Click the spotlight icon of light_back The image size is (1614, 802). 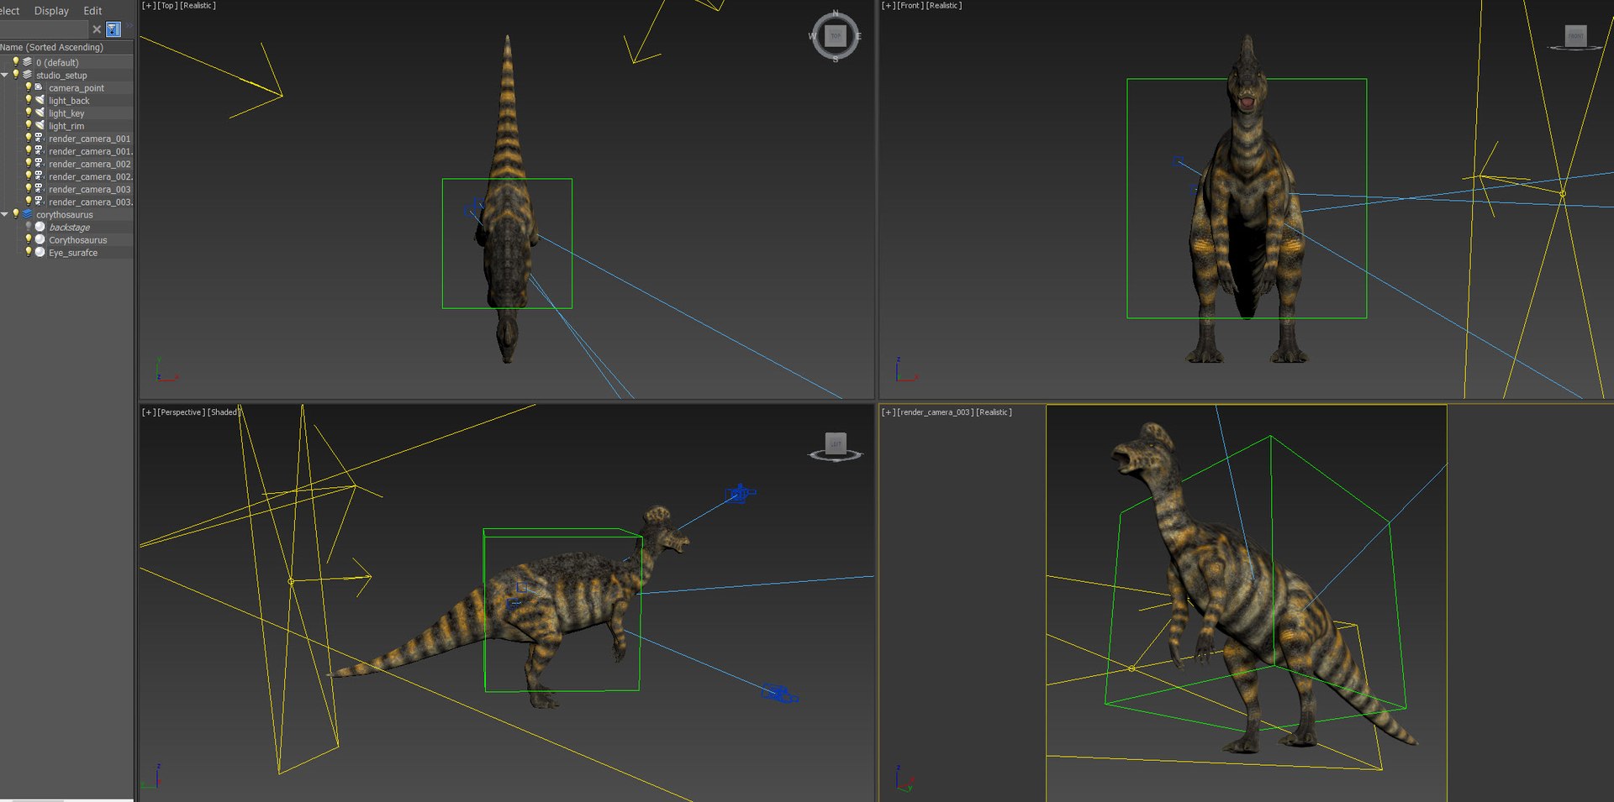tap(40, 99)
